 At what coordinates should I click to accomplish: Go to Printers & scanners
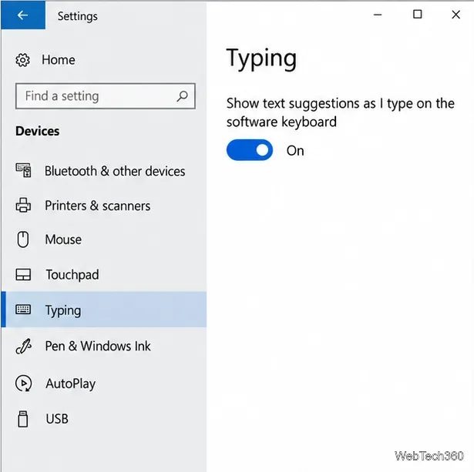(98, 206)
